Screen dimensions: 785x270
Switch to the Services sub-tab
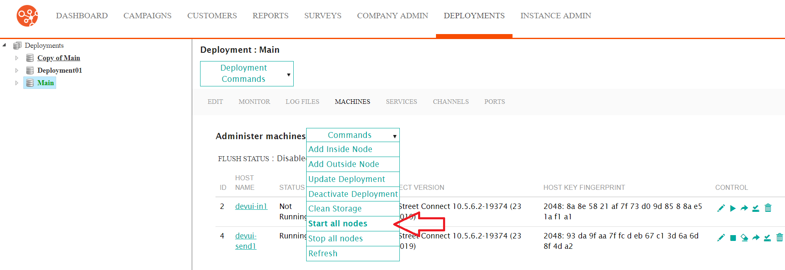pyautogui.click(x=401, y=102)
